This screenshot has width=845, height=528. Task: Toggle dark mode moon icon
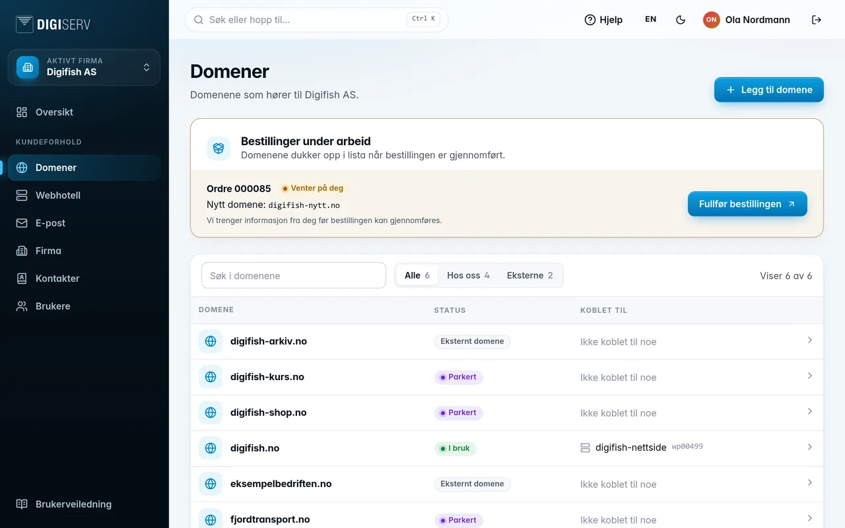point(681,20)
